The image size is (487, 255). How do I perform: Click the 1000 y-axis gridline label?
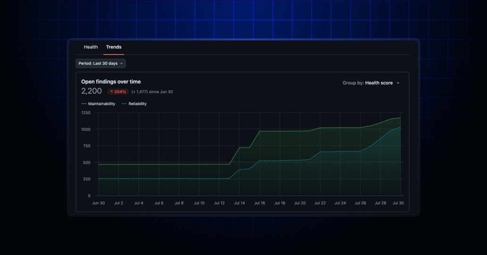tap(86, 129)
